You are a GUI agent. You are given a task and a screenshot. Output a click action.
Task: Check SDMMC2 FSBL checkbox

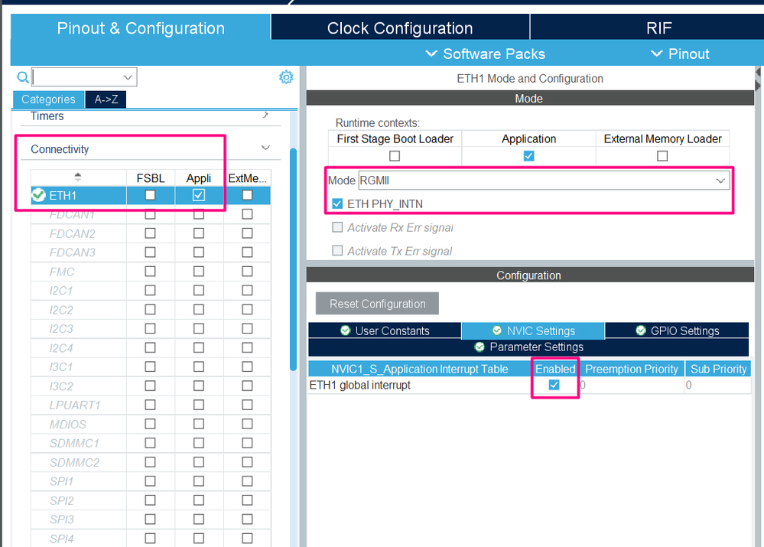150,461
